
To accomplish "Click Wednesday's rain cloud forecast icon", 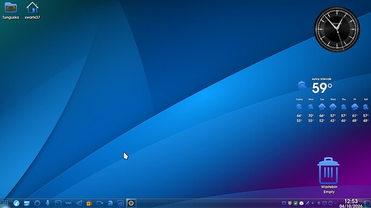I will click(333, 107).
